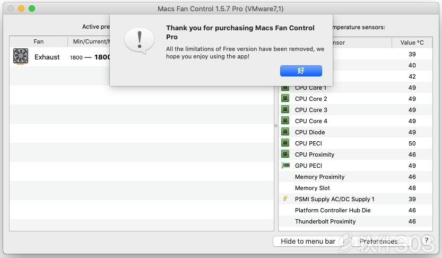Select the CPU Diode sensor row
This screenshot has height=258, width=442.
point(356,132)
